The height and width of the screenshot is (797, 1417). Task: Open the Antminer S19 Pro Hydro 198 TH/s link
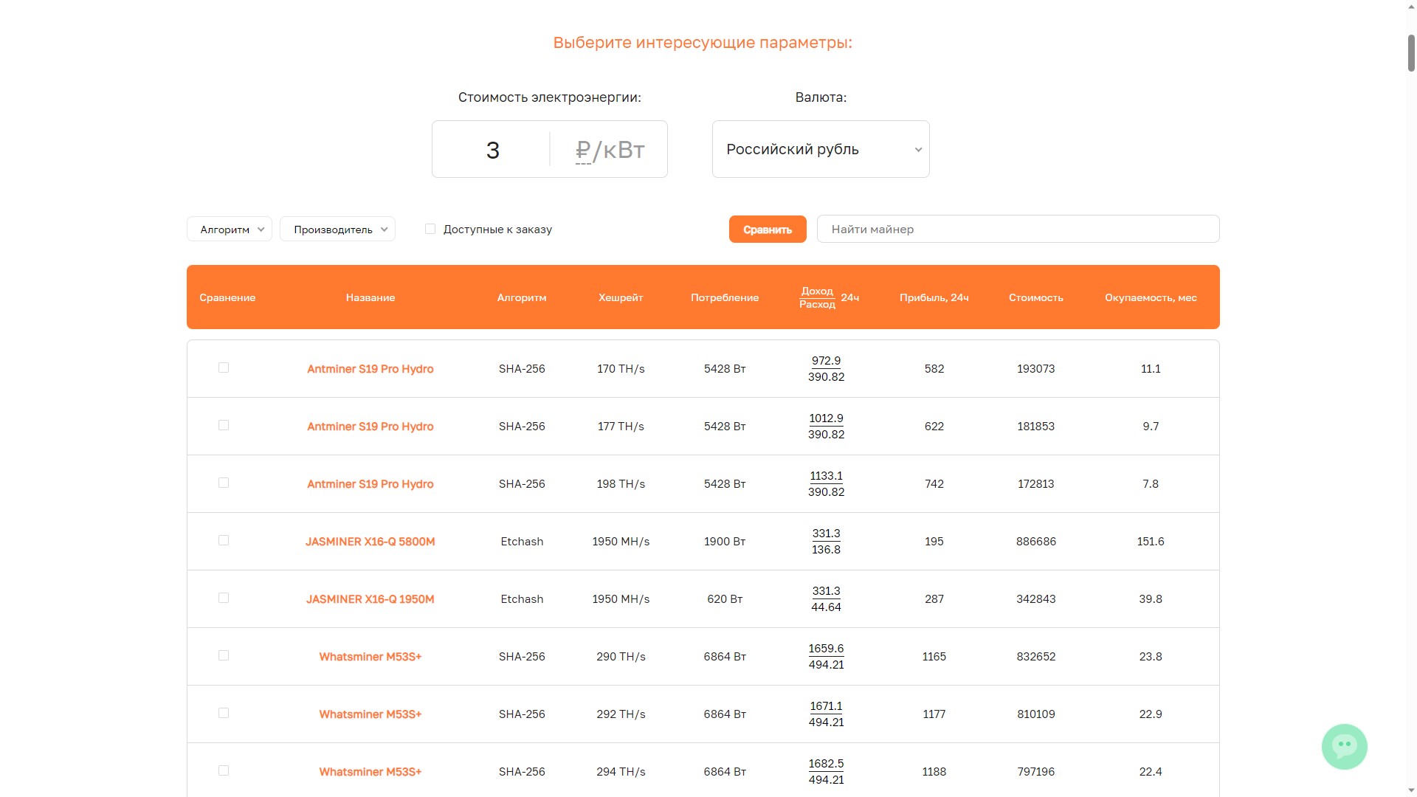coord(370,484)
